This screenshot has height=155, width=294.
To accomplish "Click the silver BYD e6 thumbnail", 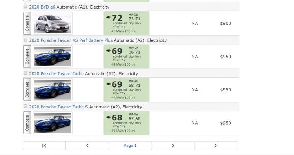I will pyautogui.click(x=53, y=23).
